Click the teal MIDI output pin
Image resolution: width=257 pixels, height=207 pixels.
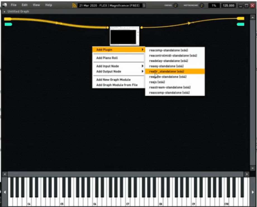tap(241, 24)
